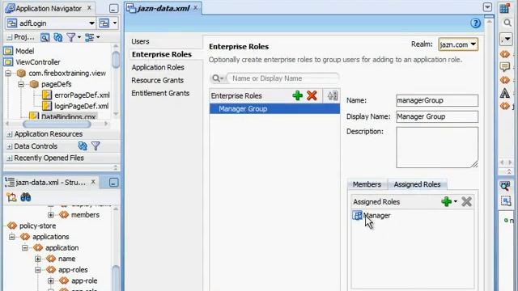Expand the Recently Opened Files section

pyautogui.click(x=9, y=158)
